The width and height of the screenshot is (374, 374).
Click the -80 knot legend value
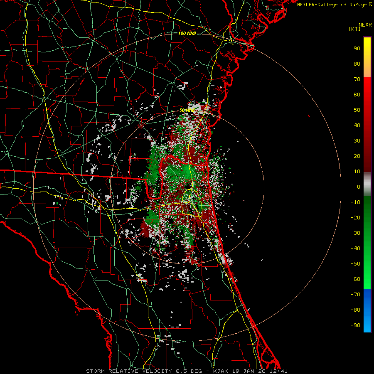[355, 310]
